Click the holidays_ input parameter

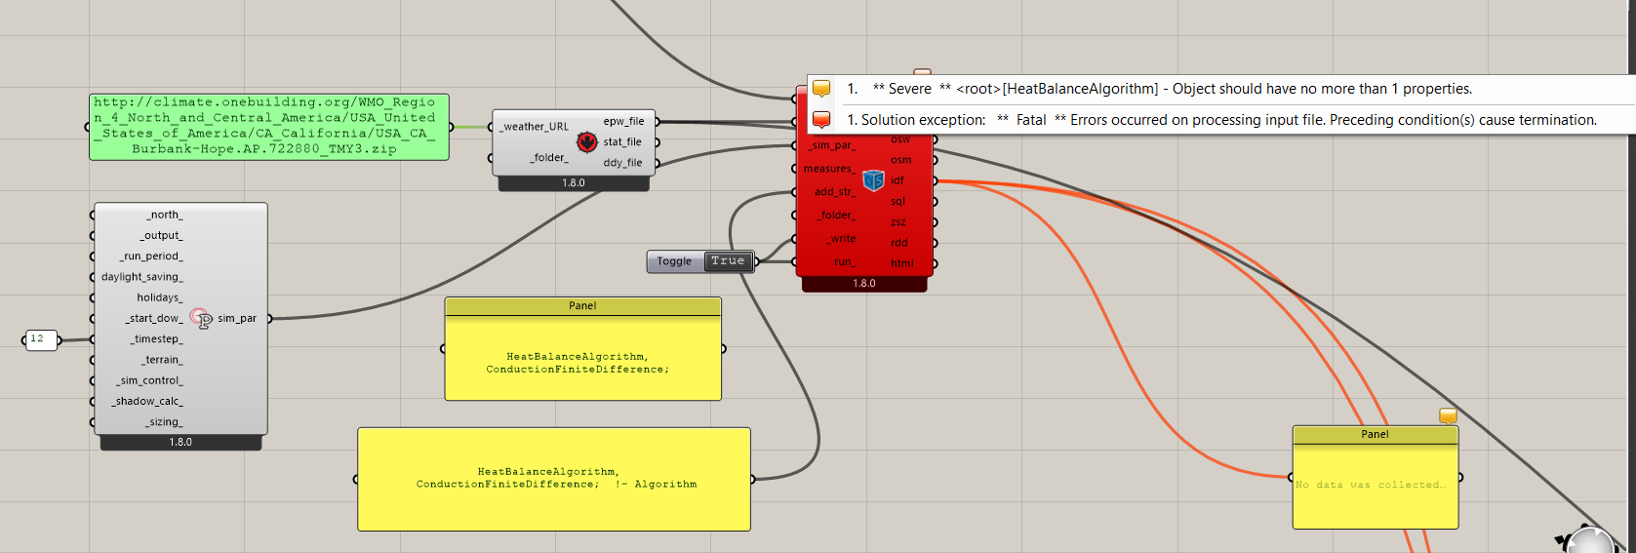(159, 297)
